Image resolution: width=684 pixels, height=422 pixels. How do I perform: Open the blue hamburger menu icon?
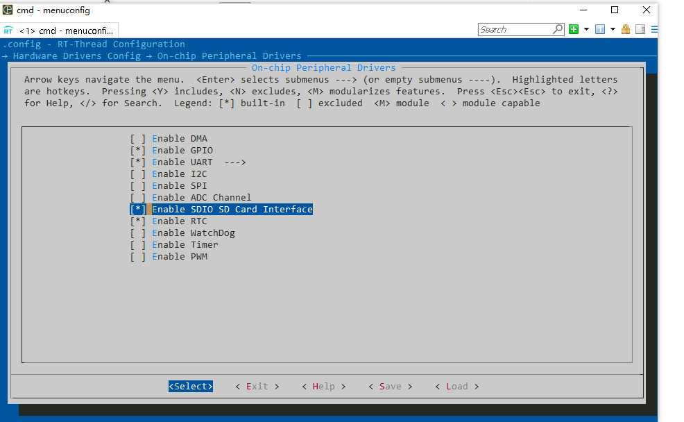(654, 29)
